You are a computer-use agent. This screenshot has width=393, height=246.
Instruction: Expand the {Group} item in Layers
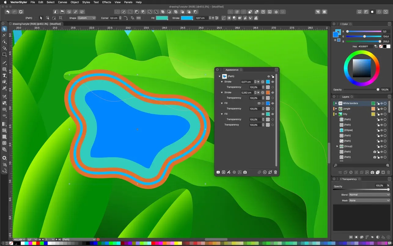(x=337, y=147)
